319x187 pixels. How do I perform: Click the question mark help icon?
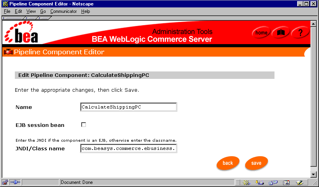(300, 32)
